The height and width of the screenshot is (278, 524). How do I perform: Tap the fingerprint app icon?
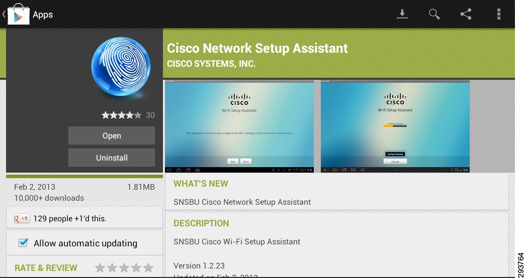pos(121,67)
